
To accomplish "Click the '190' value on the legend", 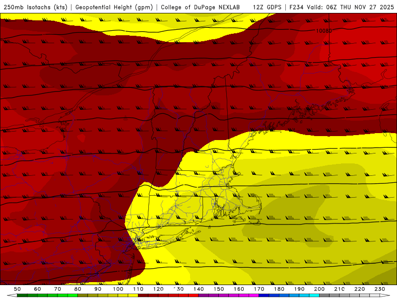I will (x=299, y=289).
